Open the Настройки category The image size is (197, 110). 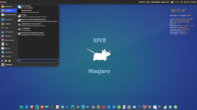(x=9, y=20)
